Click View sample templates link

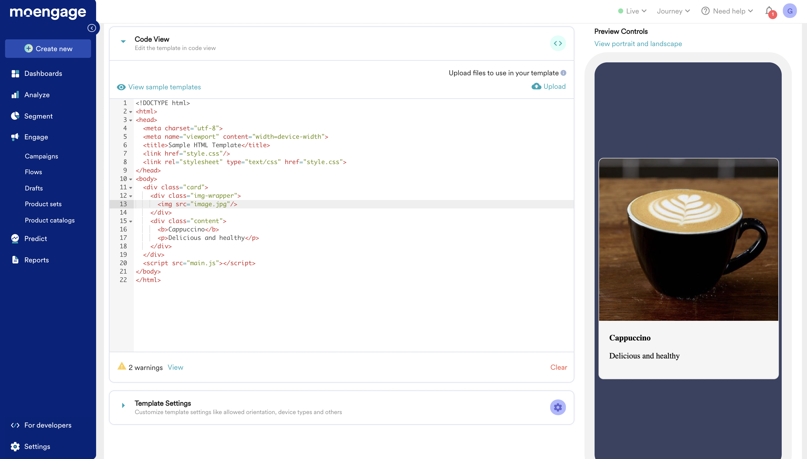point(165,87)
